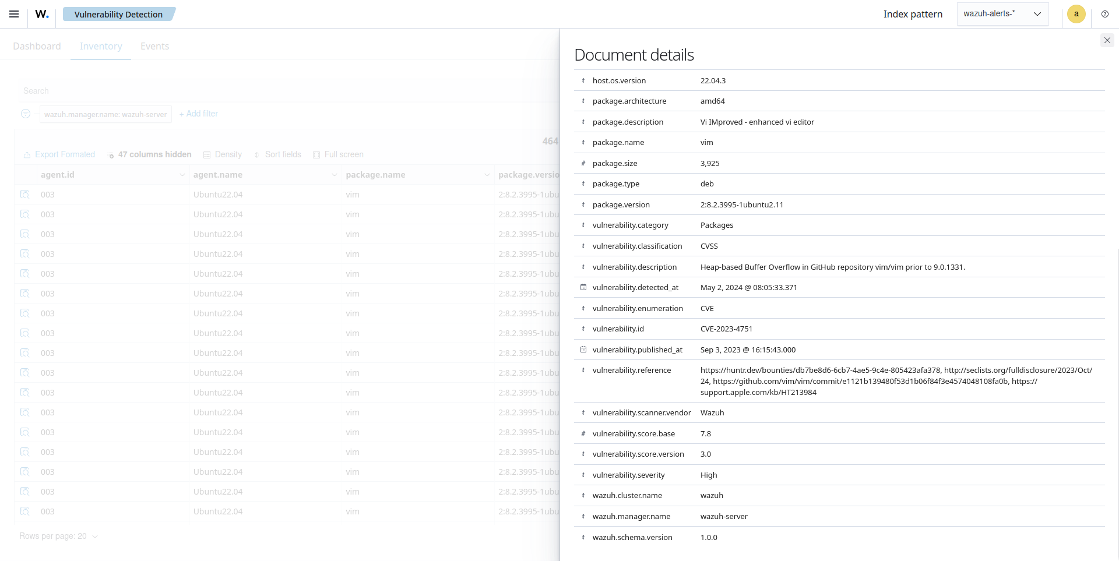Click the Wazuh logo home icon
Screen dimensions: 1119x561
42,14
